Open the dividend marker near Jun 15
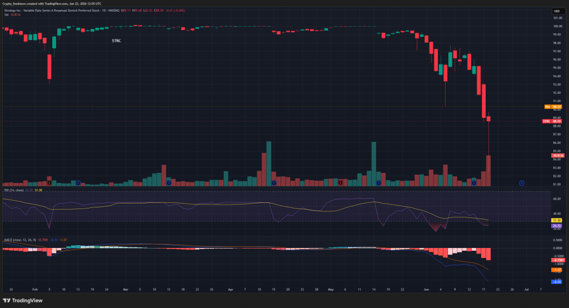 click(474, 183)
